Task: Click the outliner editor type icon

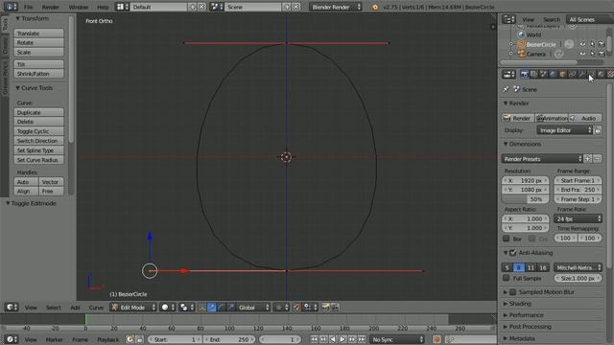Action: (508, 19)
